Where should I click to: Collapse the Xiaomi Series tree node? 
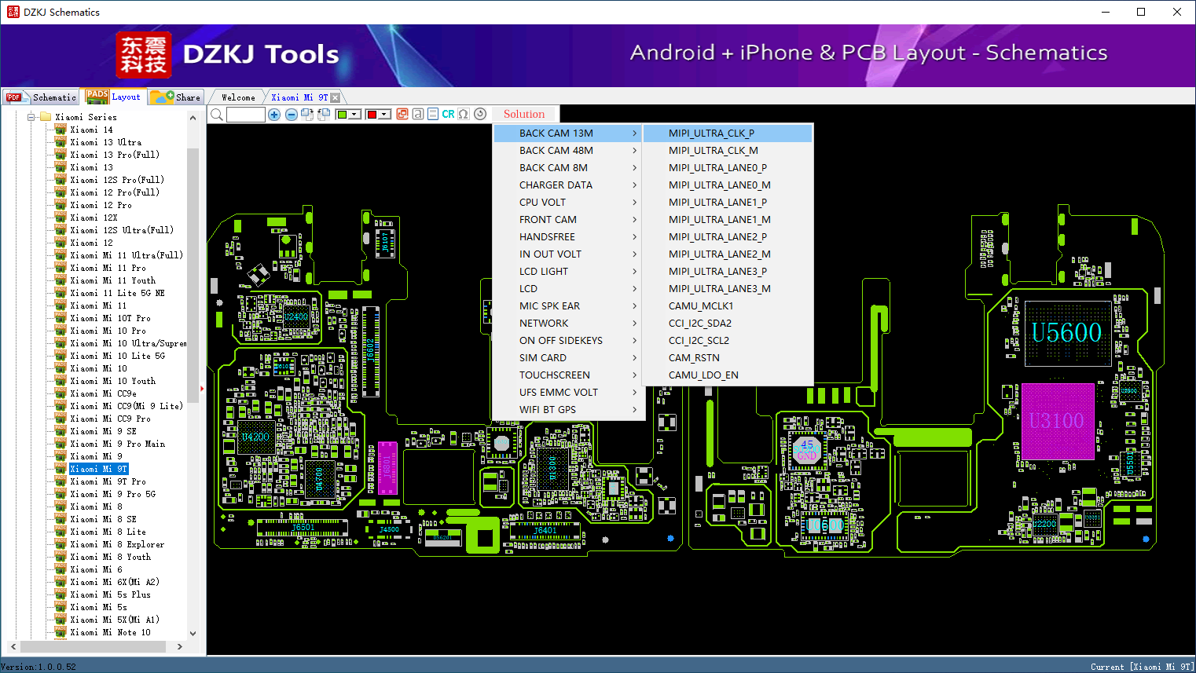pos(31,117)
